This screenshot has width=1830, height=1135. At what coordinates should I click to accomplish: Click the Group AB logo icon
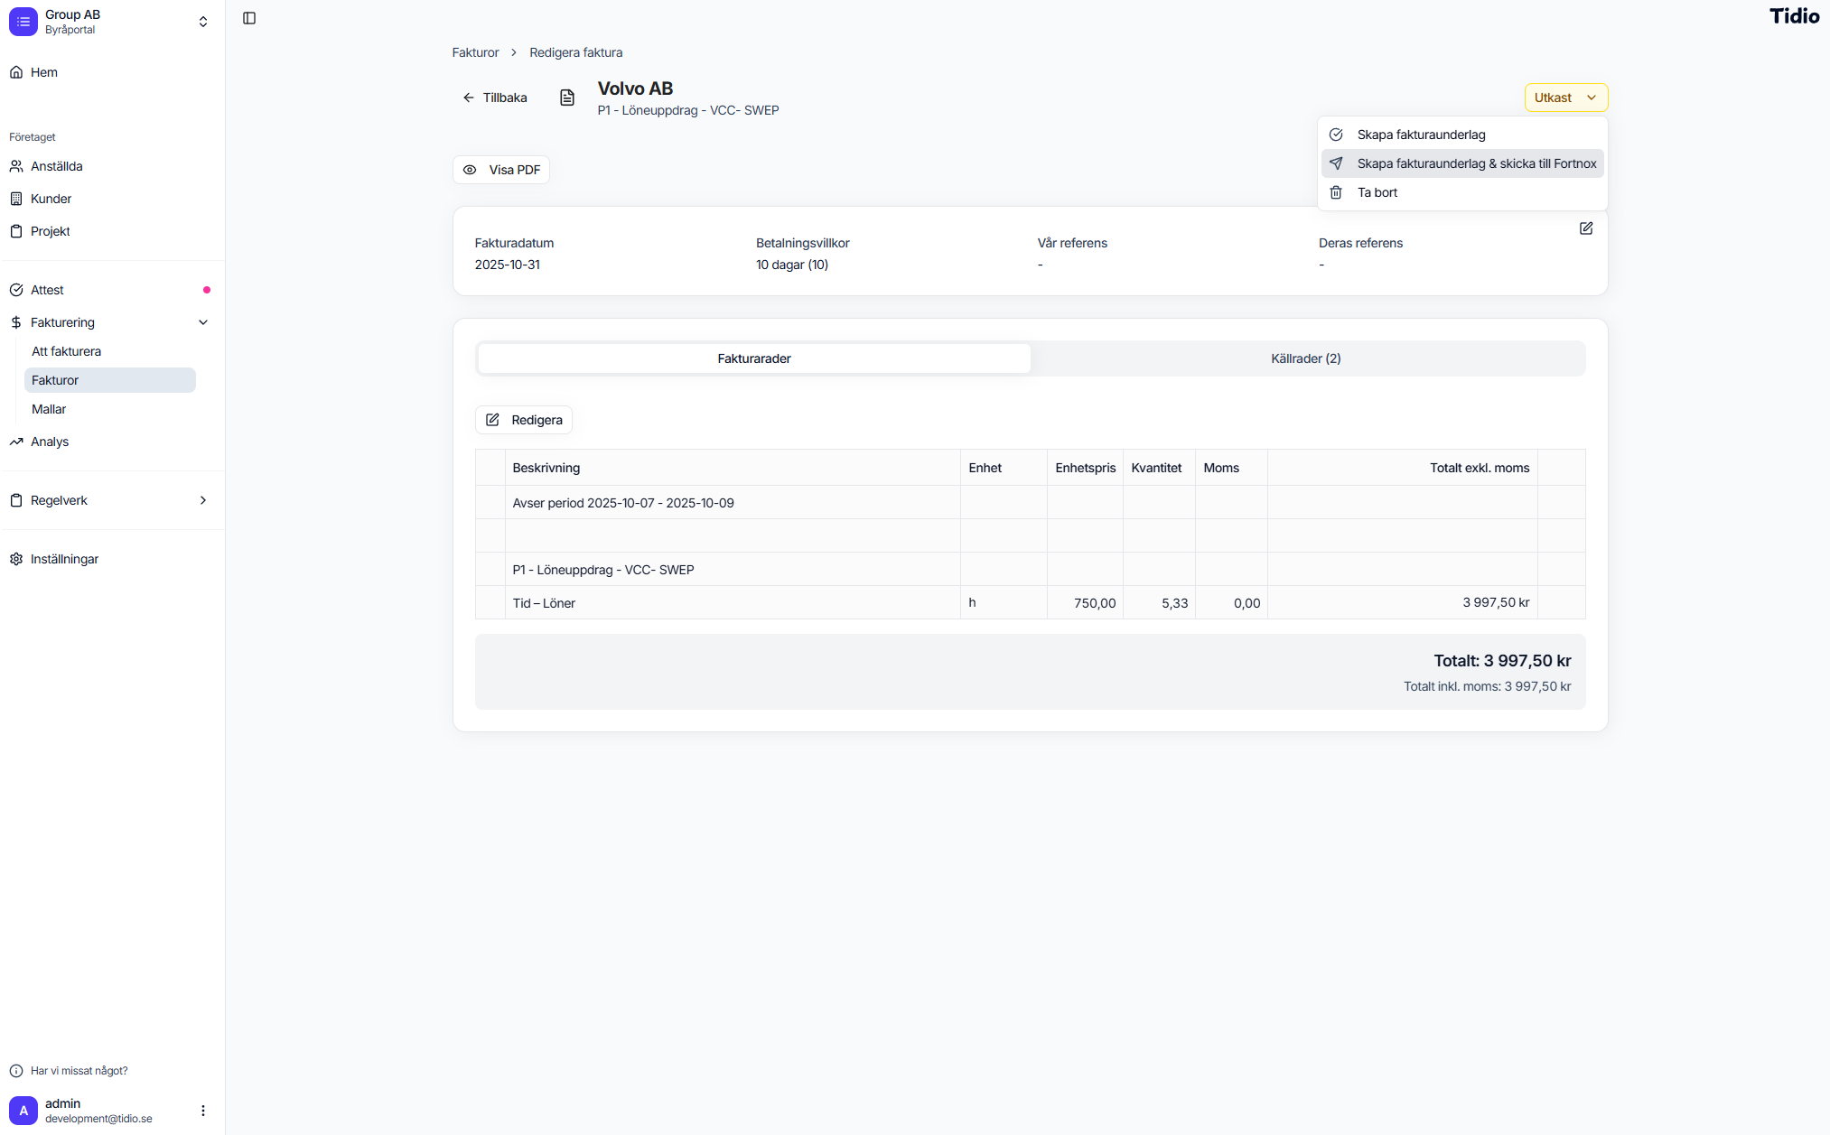pos(23,22)
